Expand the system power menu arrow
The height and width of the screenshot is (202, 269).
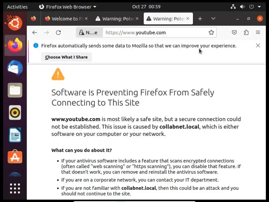[x=259, y=7]
